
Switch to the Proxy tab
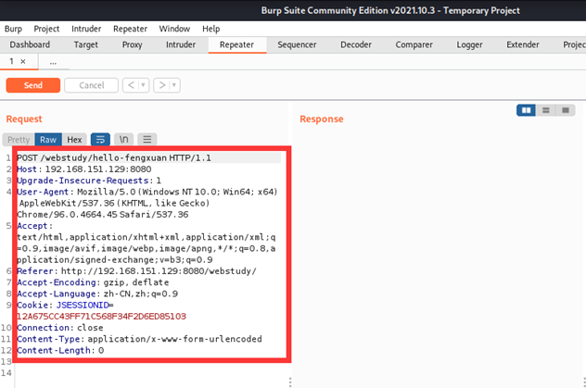pyautogui.click(x=132, y=44)
